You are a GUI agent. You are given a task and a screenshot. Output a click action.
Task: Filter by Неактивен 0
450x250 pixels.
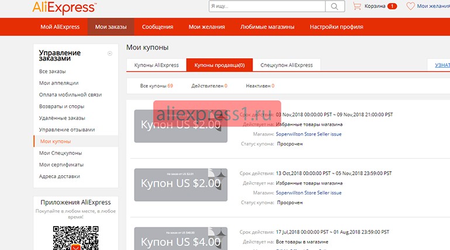260,86
